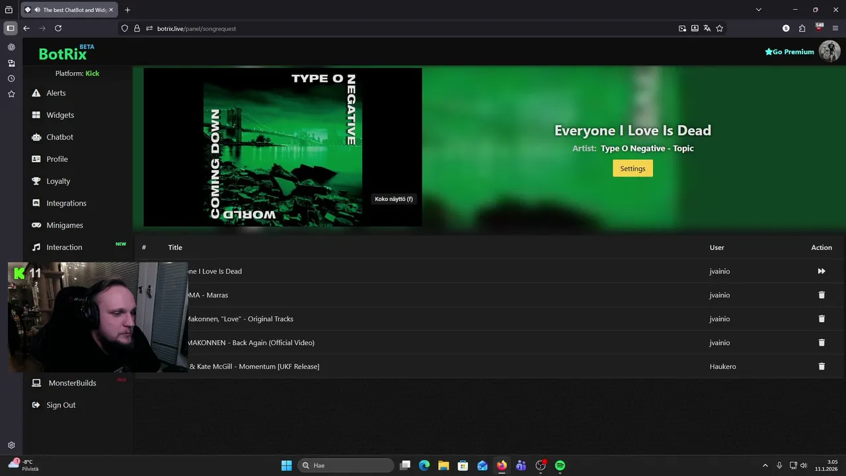Click the Go Premium link
Screen dimensions: 846x476
pos(789,52)
